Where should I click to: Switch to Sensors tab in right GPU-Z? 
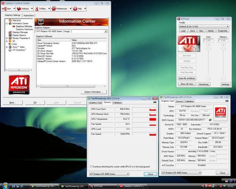[179, 101]
